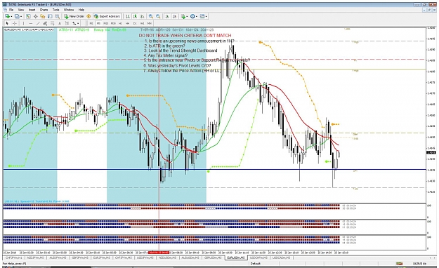Select the Fibonacci Retracement tool

53,23
